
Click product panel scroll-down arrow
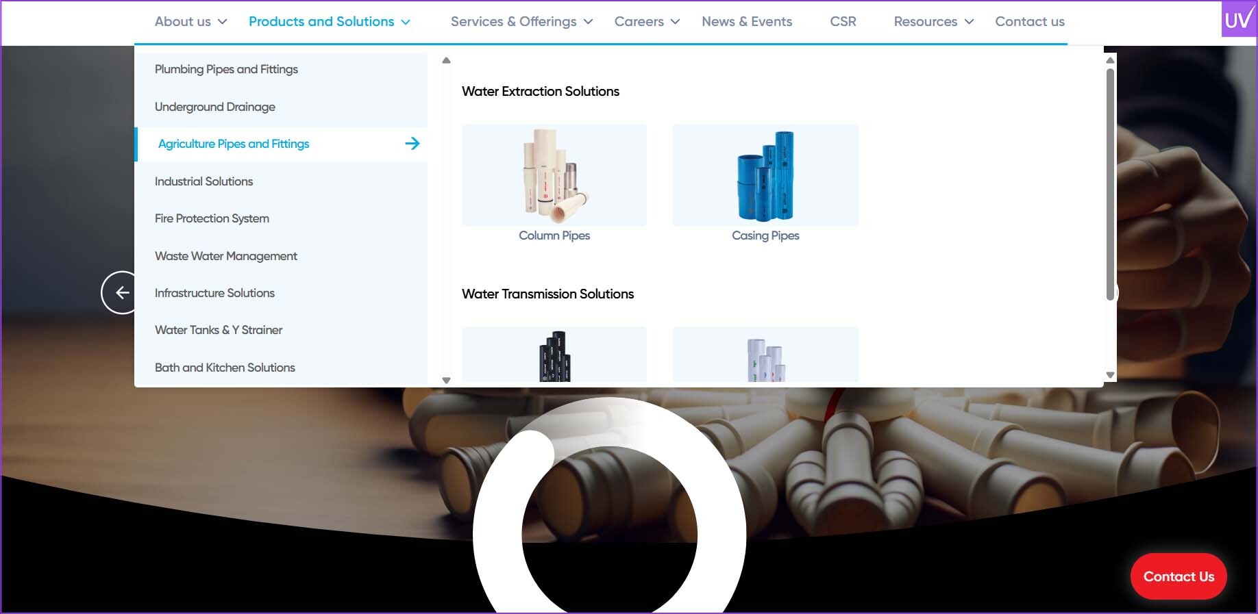tap(1110, 375)
